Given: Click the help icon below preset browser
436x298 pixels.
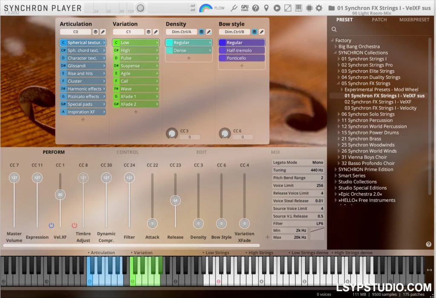Looking at the screenshot, I should [428, 244].
